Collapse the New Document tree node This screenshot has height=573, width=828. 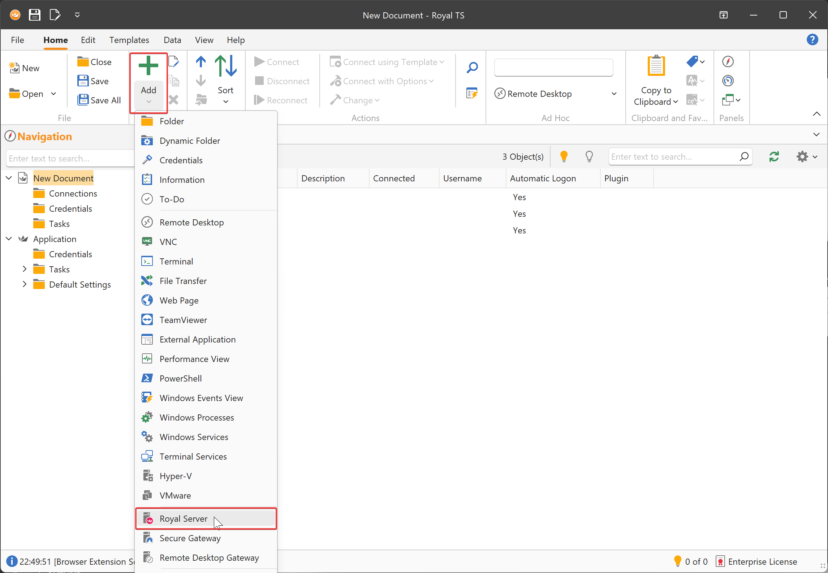coord(9,178)
